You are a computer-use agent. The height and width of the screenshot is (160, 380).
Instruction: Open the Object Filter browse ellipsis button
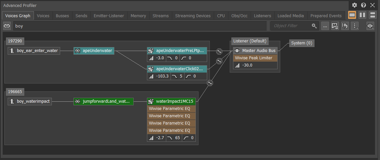pos(325,26)
